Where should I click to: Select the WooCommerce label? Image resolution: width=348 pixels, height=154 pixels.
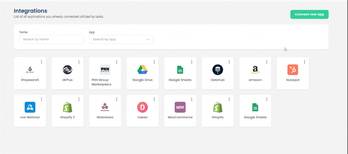(180, 117)
